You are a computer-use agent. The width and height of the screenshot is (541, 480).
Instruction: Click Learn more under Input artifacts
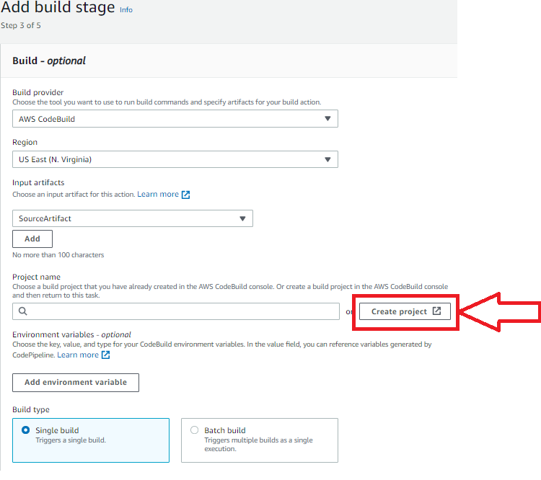pyautogui.click(x=158, y=194)
